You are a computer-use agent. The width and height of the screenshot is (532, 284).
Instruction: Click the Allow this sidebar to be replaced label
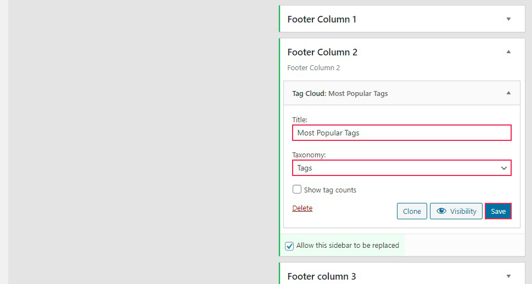click(348, 246)
